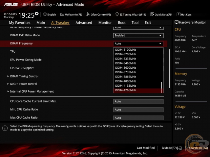Click CPU temperature value 34°C
The height and width of the screenshot is (157, 210).
pos(194,40)
